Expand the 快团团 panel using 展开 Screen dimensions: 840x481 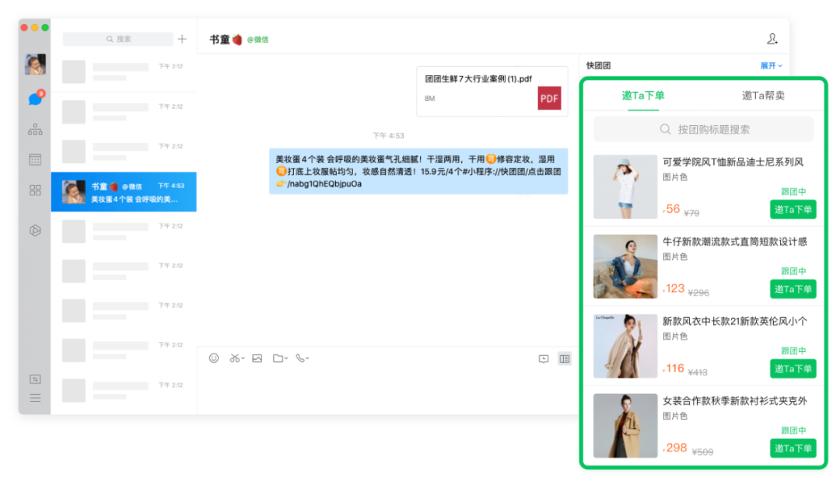(x=771, y=66)
